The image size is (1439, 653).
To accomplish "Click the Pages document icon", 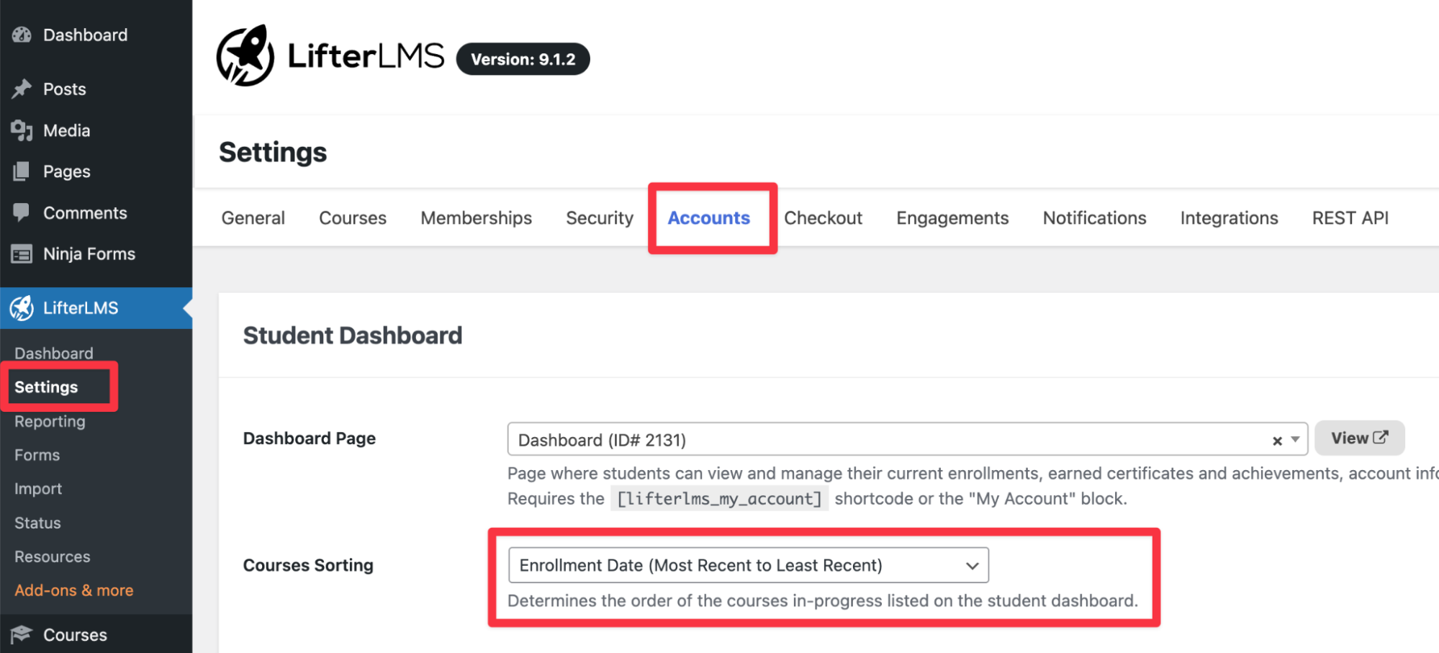I will [22, 171].
